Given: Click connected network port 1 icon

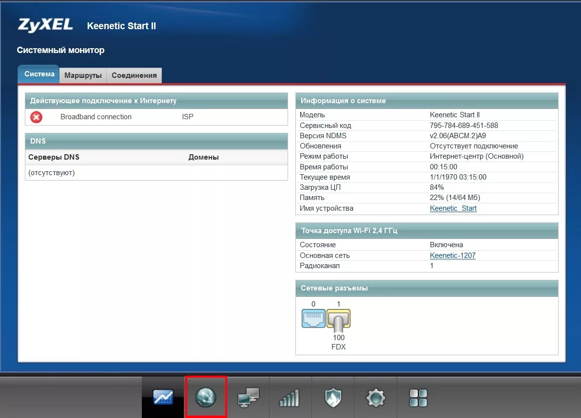Looking at the screenshot, I should point(339,320).
